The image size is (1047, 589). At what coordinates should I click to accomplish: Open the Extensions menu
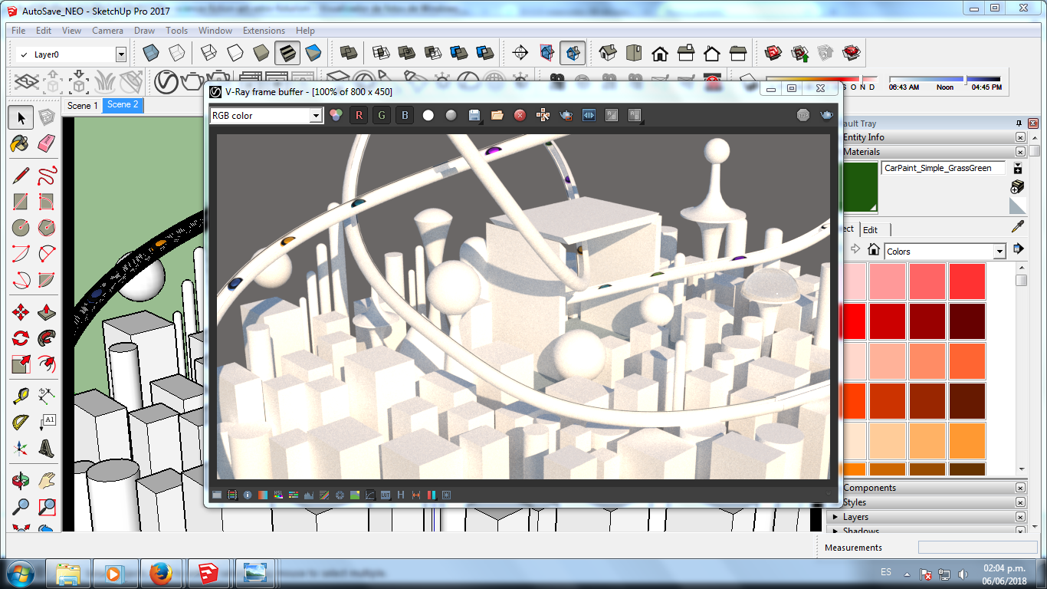pos(264,31)
